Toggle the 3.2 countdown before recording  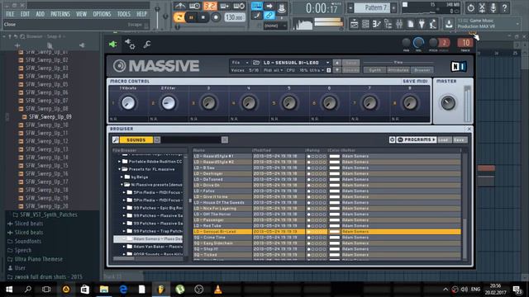click(x=210, y=6)
